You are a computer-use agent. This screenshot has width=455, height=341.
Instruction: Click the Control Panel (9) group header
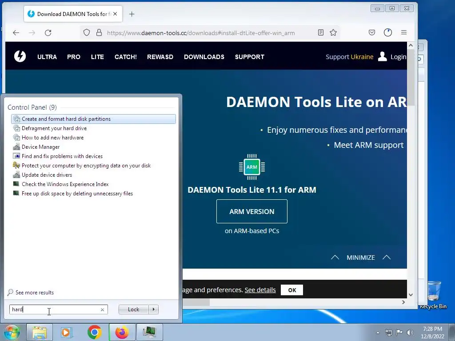pos(32,107)
